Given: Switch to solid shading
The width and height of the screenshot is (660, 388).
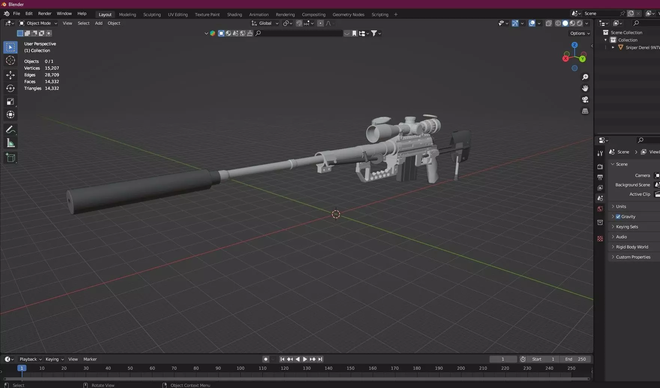Looking at the screenshot, I should tap(565, 23).
